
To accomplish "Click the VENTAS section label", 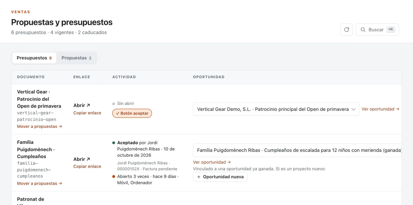I will click(21, 12).
